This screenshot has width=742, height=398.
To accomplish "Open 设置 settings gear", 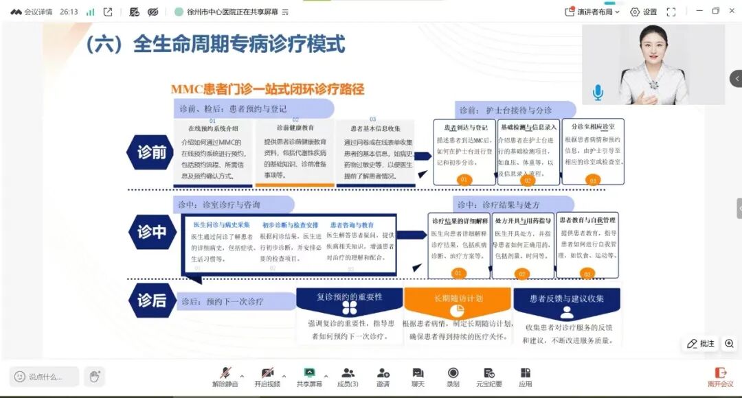I will 644,12.
